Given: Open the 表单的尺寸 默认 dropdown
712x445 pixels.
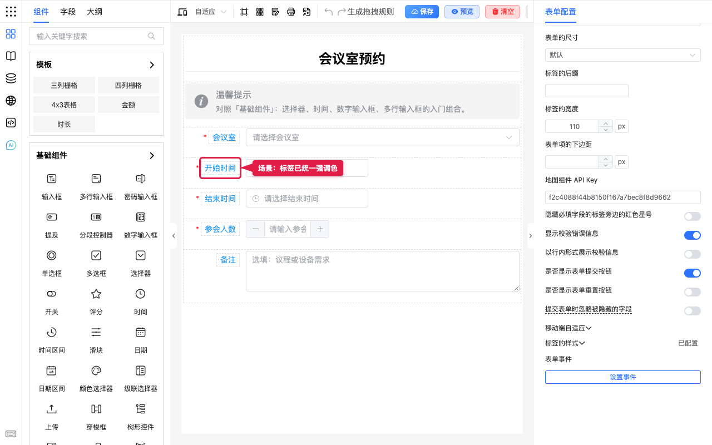Looking at the screenshot, I should pyautogui.click(x=623, y=55).
